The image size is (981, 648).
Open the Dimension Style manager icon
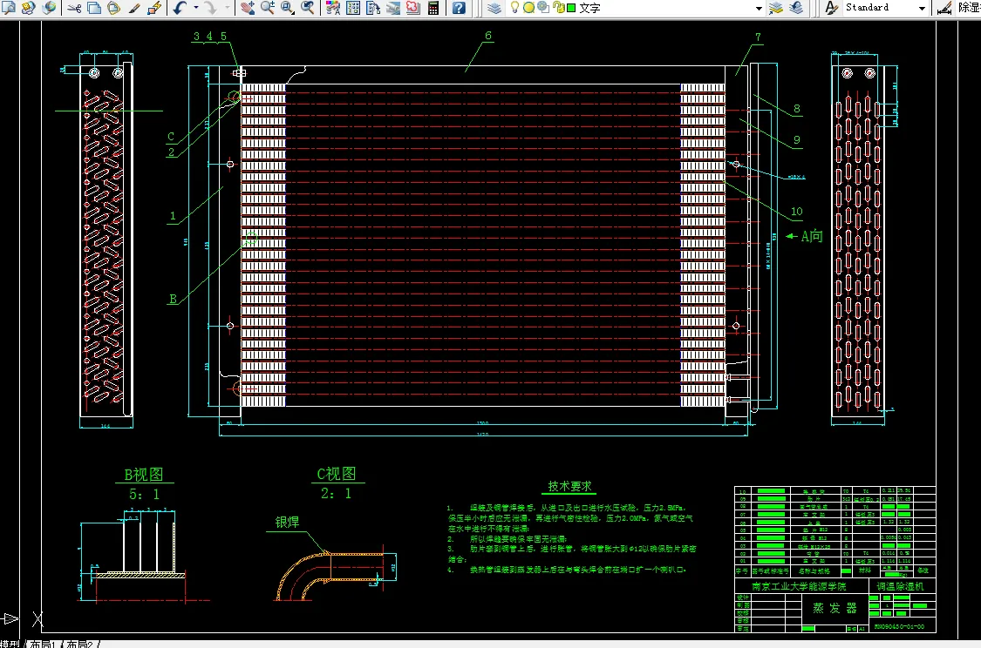click(x=944, y=8)
